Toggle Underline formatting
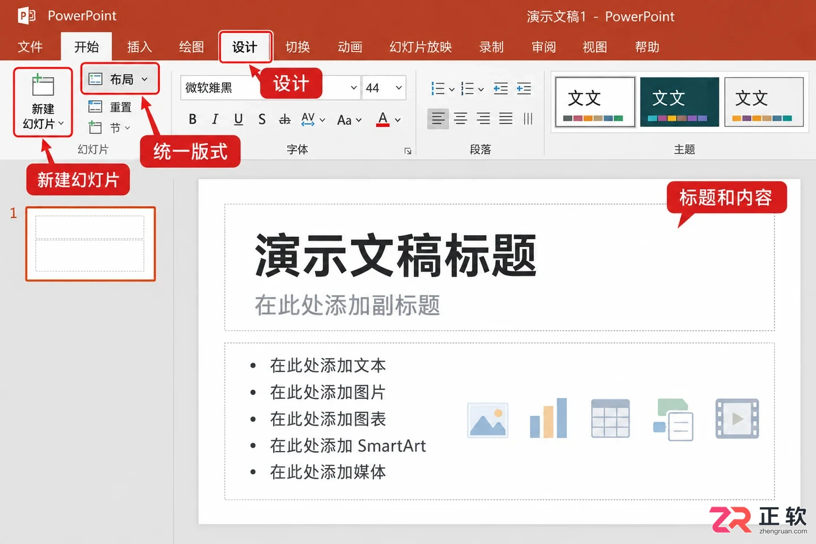Image resolution: width=816 pixels, height=544 pixels. [x=239, y=119]
